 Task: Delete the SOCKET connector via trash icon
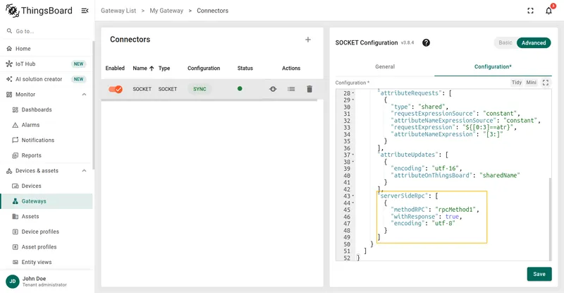tap(309, 89)
